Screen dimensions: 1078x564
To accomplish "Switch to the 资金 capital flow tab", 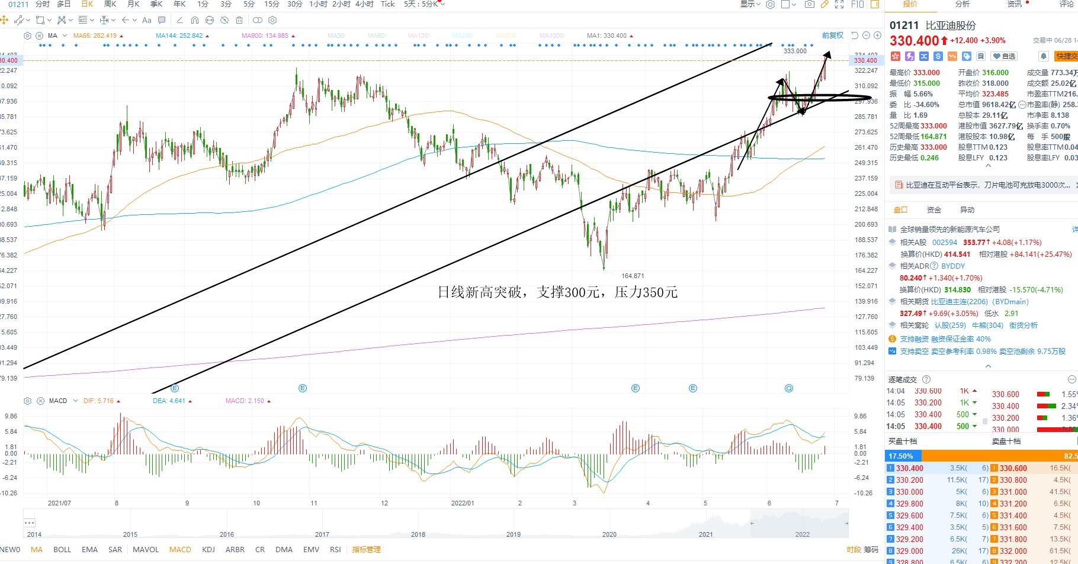I will [934, 210].
